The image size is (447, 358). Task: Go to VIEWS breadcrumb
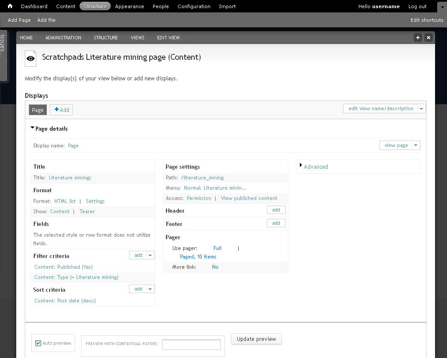click(x=137, y=38)
